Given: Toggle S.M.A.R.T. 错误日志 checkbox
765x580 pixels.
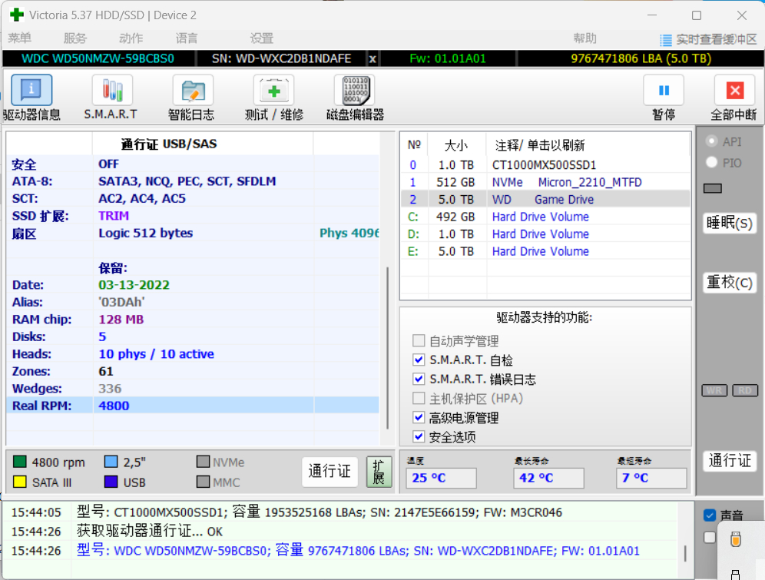Looking at the screenshot, I should pos(419,379).
